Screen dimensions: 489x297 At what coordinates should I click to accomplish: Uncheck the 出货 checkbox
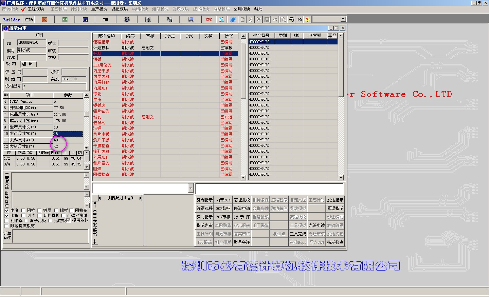point(6,216)
